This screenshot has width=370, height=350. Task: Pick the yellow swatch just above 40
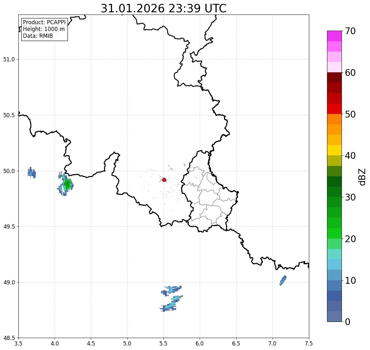click(334, 150)
